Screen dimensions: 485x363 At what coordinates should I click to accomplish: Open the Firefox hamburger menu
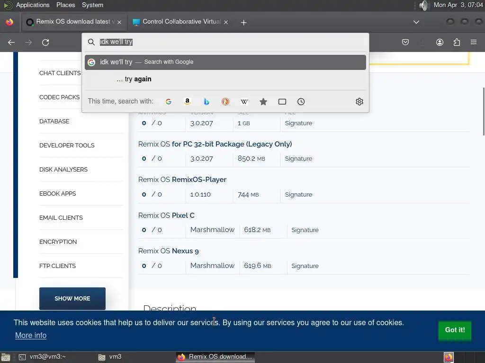[473, 42]
